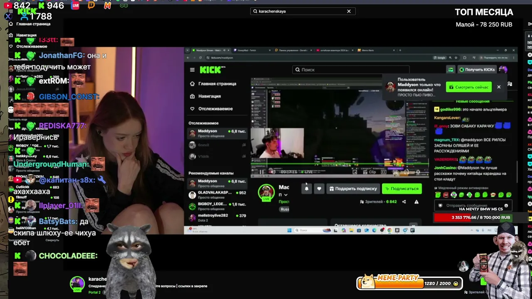Open the profile avatar right of Получить KICKs
Image resolution: width=532 pixels, height=299 pixels.
(x=503, y=69)
